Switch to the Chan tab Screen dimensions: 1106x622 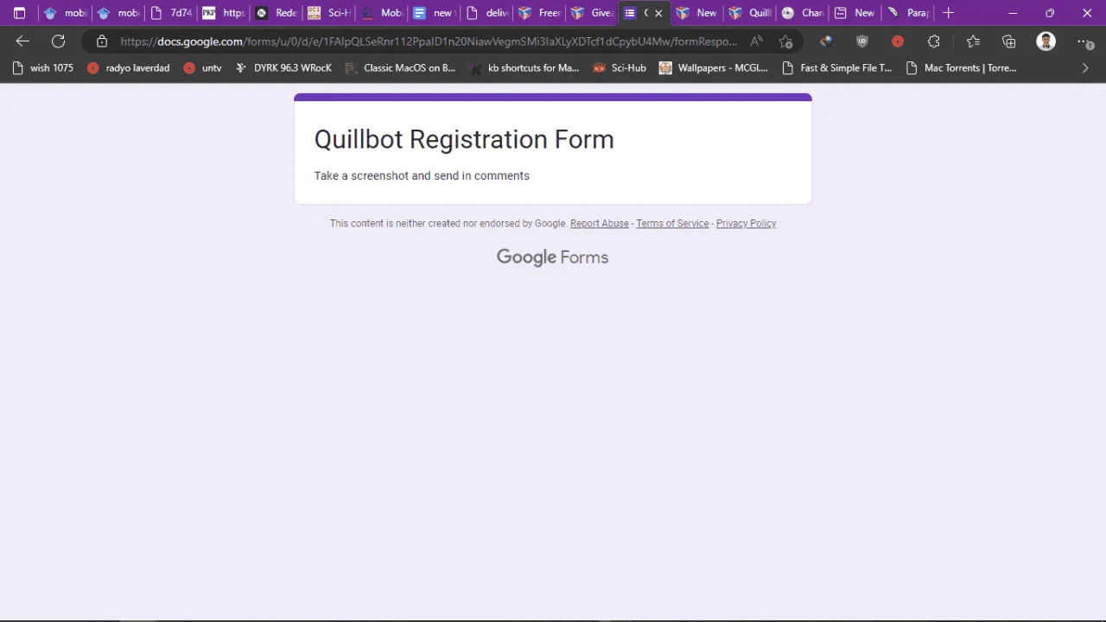(802, 13)
